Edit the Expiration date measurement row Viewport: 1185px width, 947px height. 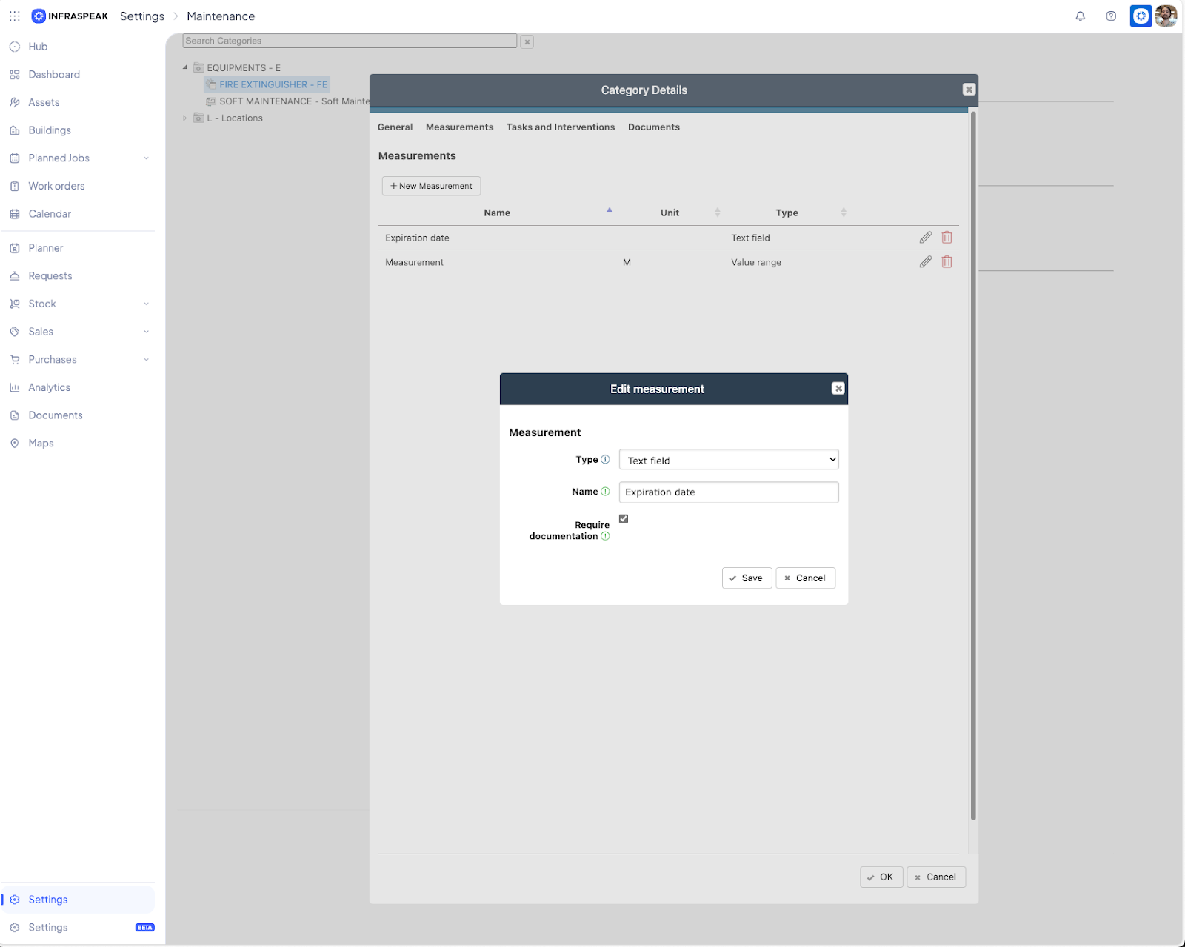(926, 238)
